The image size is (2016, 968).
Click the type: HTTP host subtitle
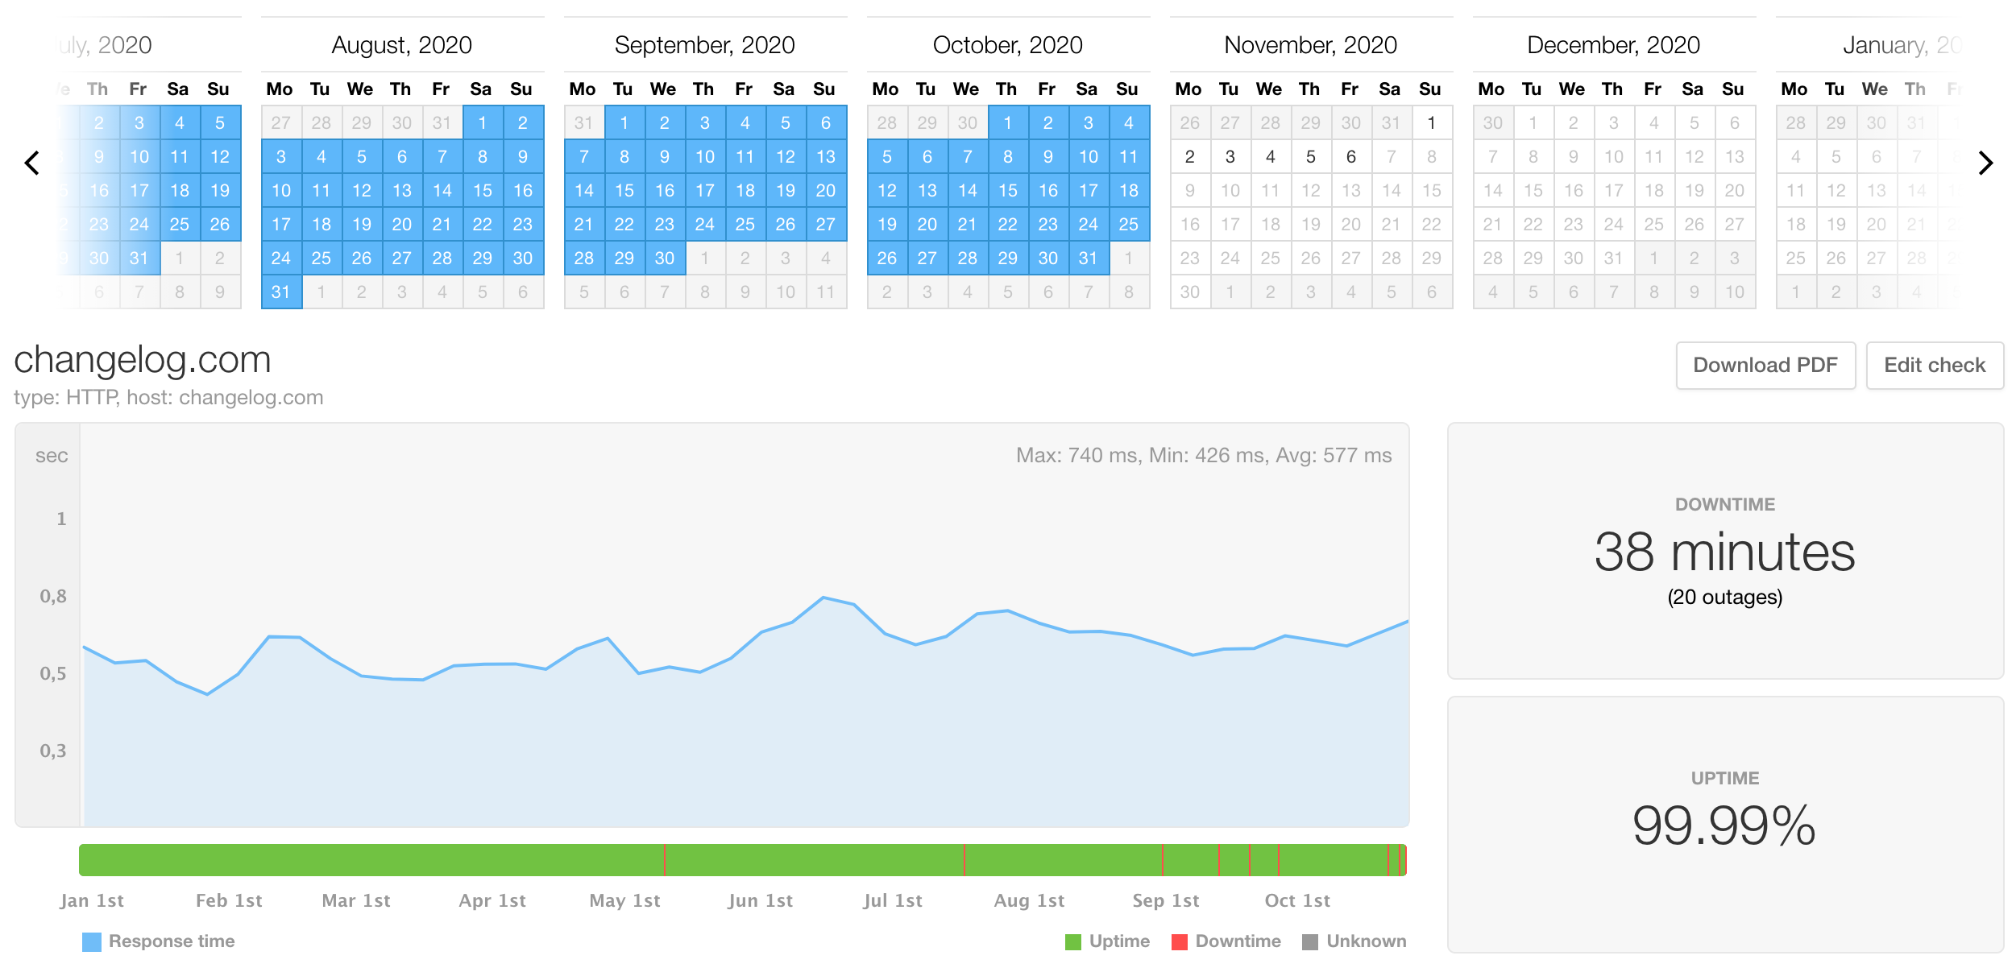tap(168, 398)
